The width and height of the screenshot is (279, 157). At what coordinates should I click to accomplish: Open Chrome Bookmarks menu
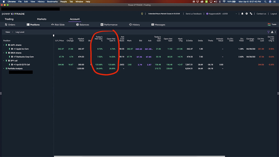coord(52,2)
